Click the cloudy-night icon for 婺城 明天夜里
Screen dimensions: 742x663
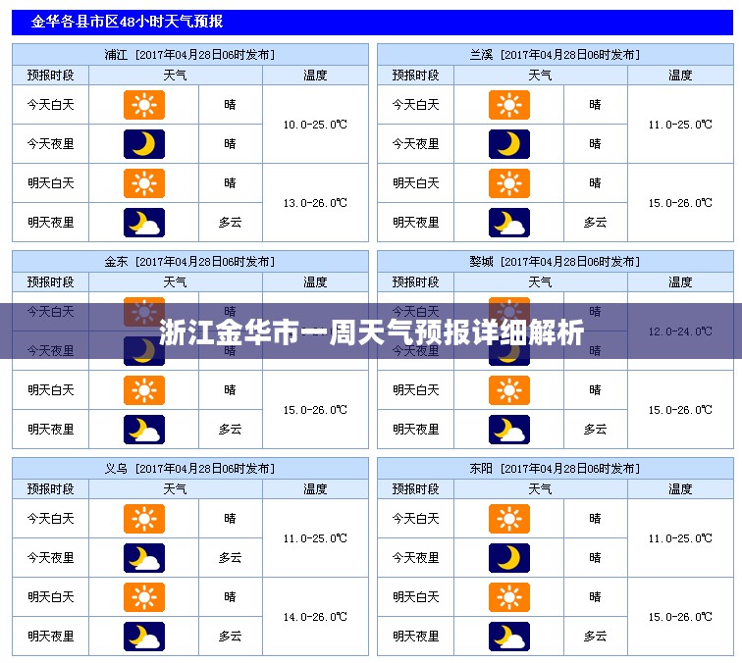click(x=509, y=430)
